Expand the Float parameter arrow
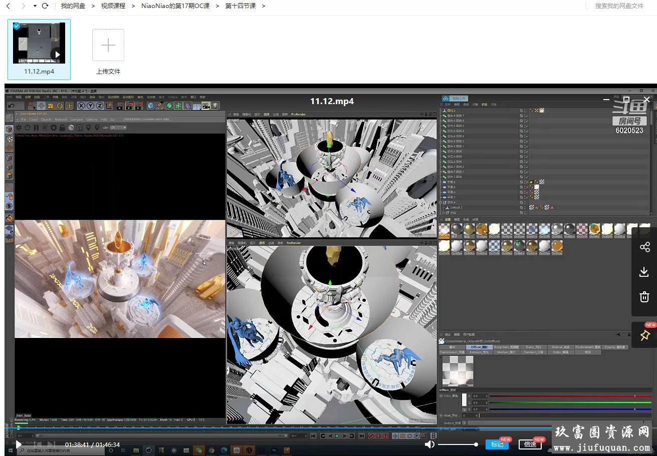 [441, 415]
